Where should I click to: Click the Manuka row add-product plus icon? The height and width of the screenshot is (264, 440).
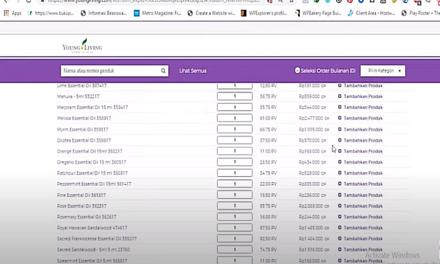tap(340, 96)
